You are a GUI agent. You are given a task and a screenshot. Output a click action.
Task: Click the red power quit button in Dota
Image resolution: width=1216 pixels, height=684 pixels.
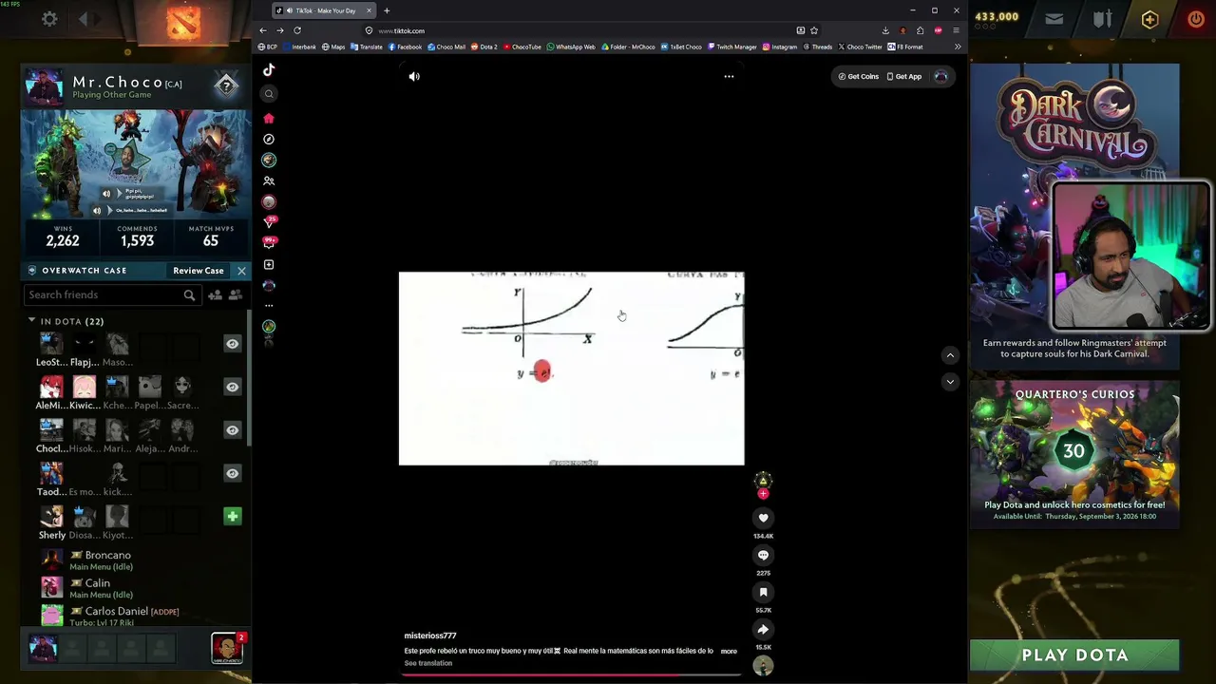(1195, 18)
